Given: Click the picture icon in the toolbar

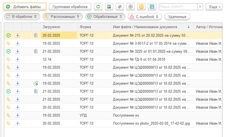Looking at the screenshot, I should [x=109, y=7].
